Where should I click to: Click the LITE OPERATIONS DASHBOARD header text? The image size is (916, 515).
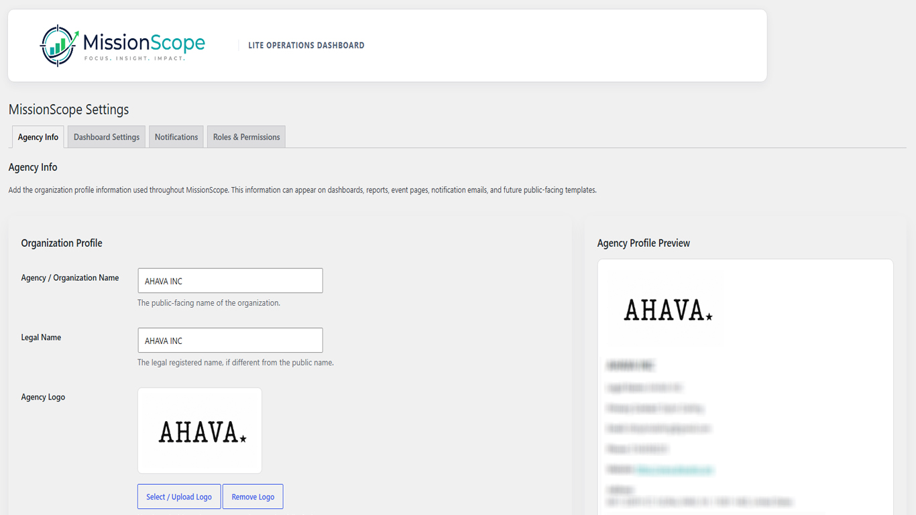click(306, 46)
